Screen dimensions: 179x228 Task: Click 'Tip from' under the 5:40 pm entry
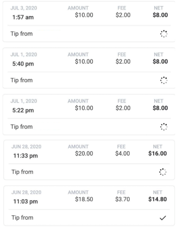(x=22, y=80)
